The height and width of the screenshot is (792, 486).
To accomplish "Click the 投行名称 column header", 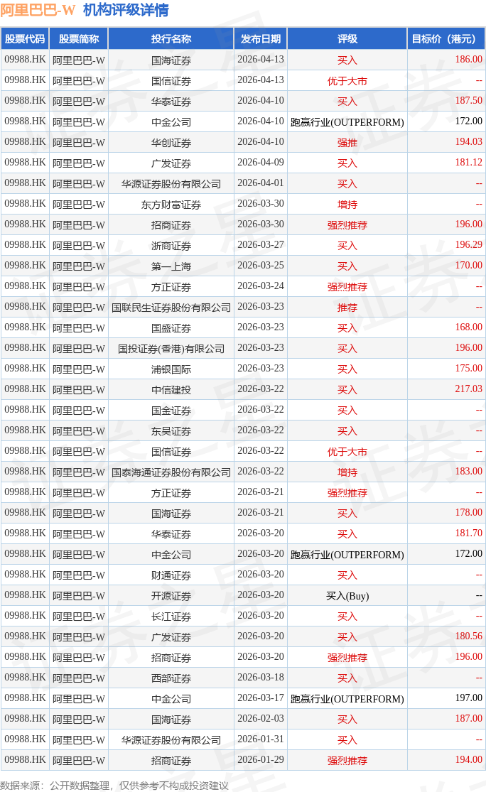I will click(x=171, y=39).
